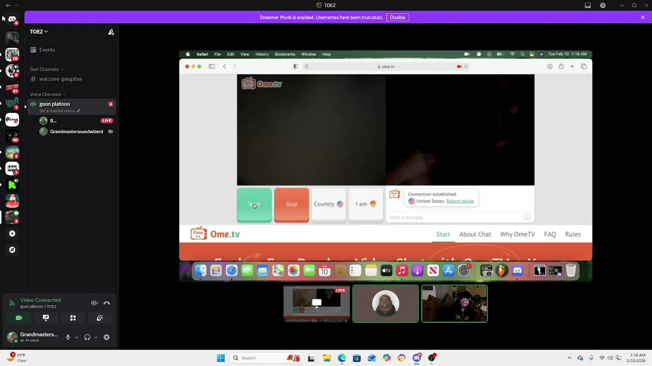Image resolution: width=652 pixels, height=366 pixels.
Task: Click the Next button on Ome.tv
Action: (254, 205)
